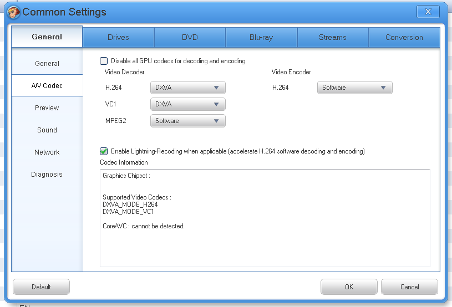Open the H.264 video decoder dropdown
Image resolution: width=452 pixels, height=307 pixels.
coord(188,88)
